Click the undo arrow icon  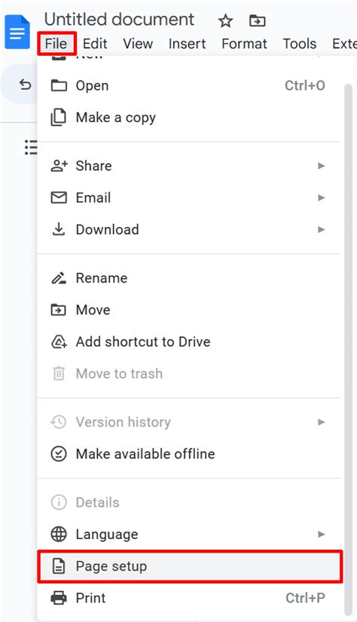click(25, 84)
